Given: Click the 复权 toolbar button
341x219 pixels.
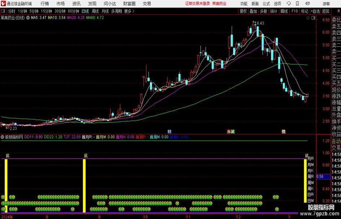Looking at the screenshot, I should (x=243, y=11).
